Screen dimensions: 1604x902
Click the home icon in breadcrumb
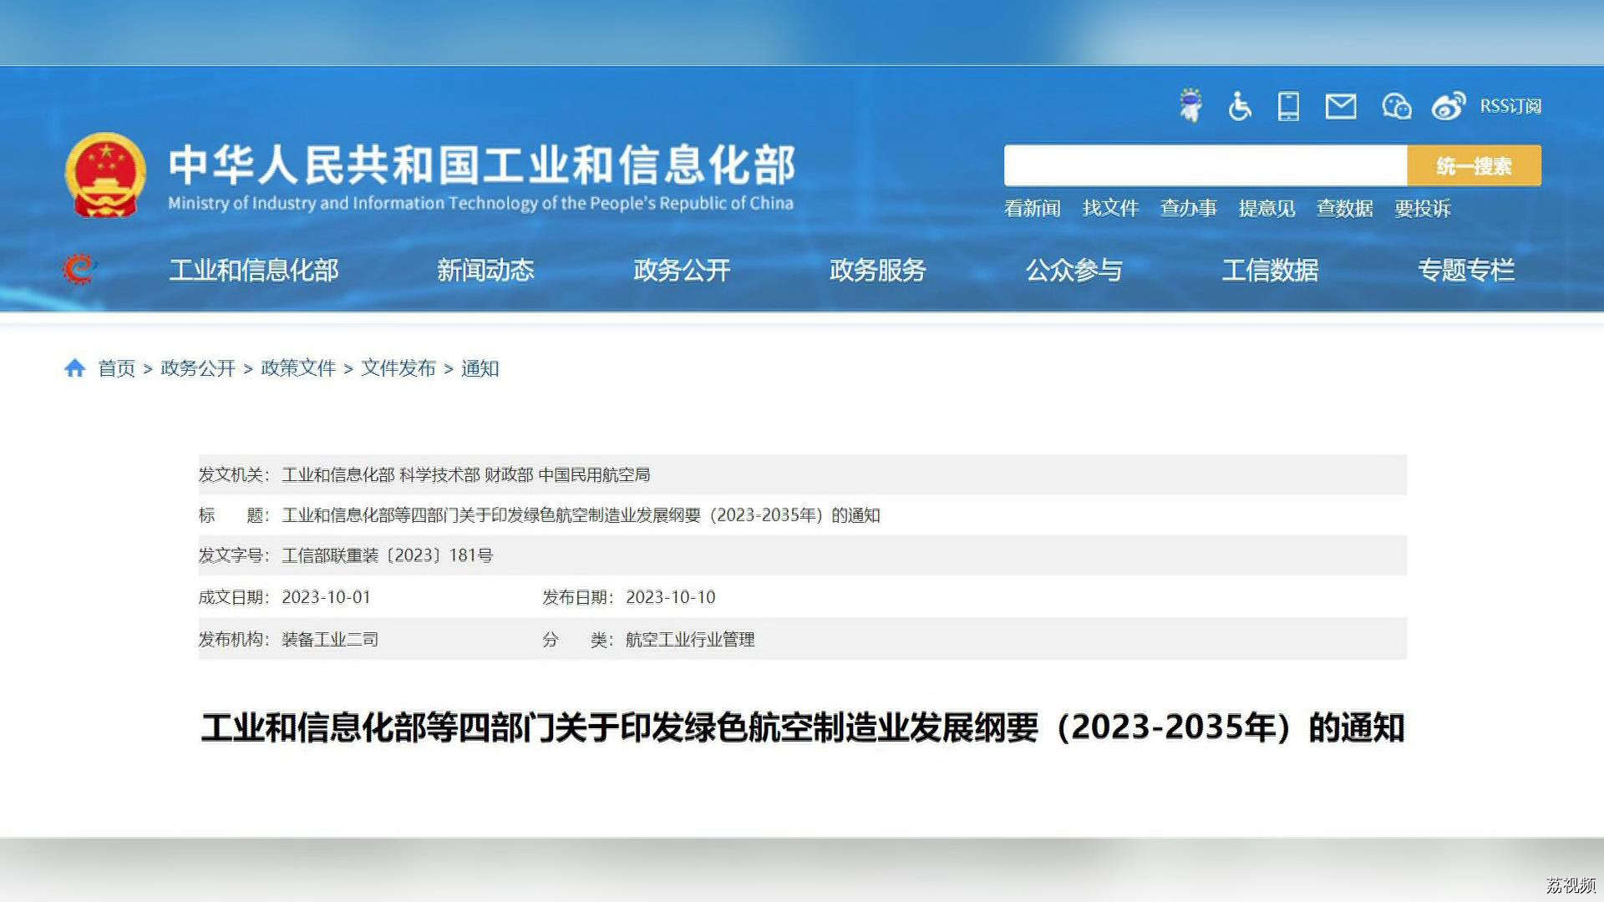coord(74,367)
